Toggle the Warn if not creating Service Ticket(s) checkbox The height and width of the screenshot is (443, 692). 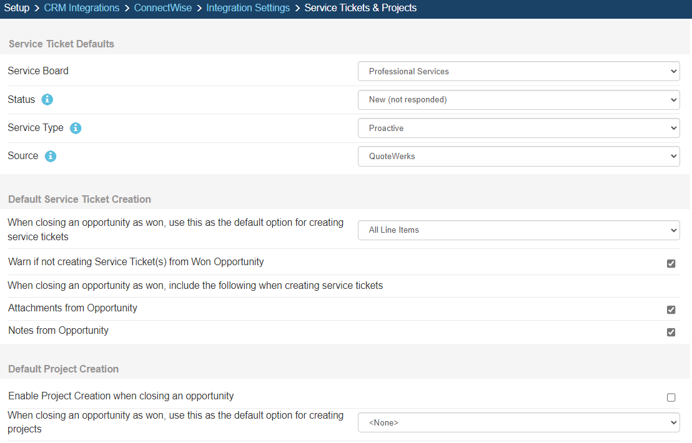click(671, 263)
